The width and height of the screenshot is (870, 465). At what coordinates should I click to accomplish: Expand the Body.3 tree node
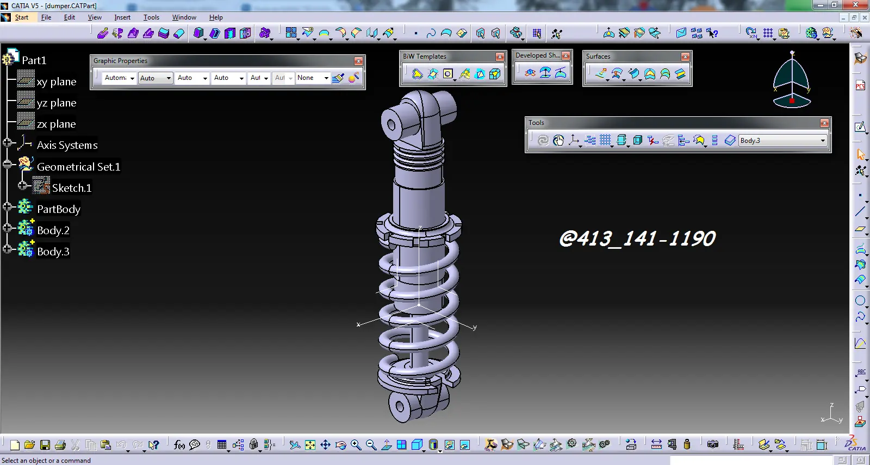pos(7,249)
